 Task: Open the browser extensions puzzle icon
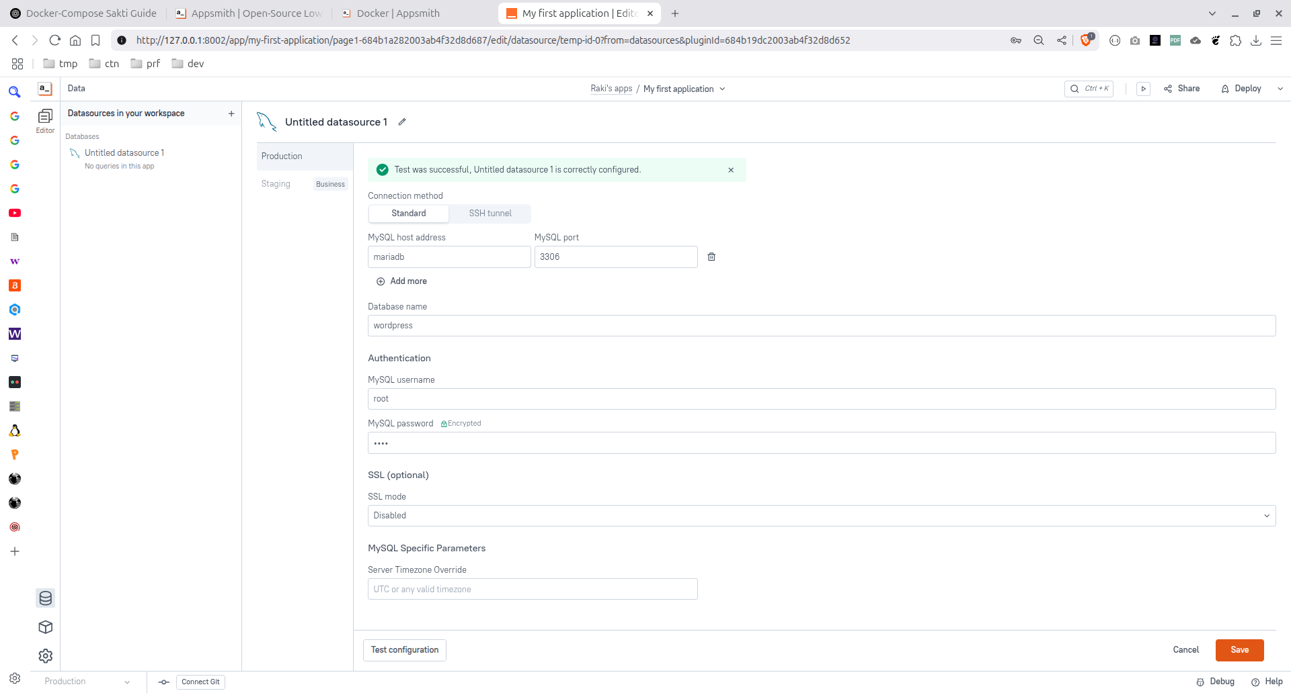coord(1235,40)
